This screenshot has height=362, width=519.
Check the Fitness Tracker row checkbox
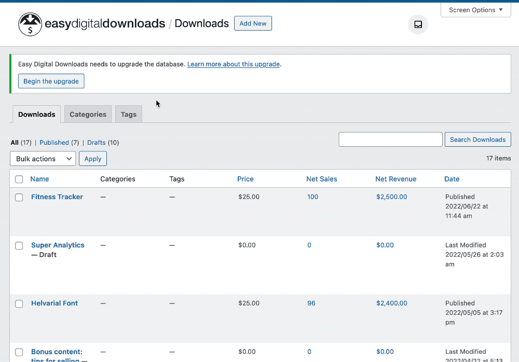point(19,197)
